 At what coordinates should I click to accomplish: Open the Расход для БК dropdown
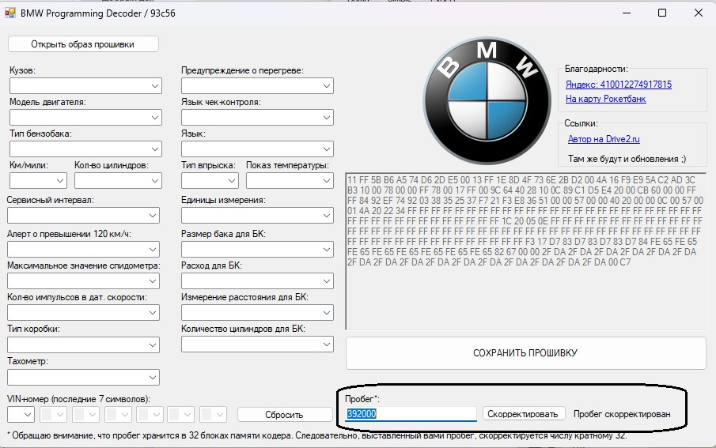257,281
